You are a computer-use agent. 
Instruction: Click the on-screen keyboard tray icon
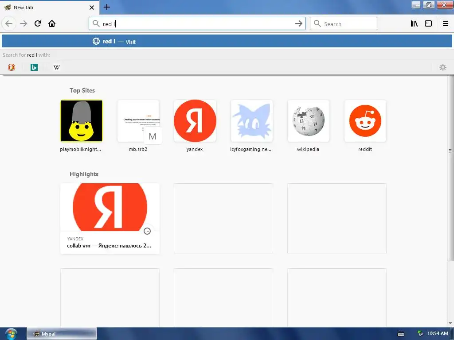coord(401,334)
